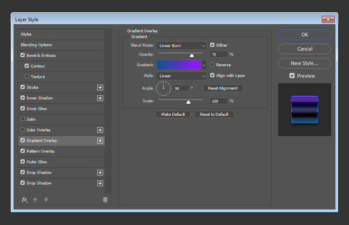Toggle the Inner Glow checkbox

click(23, 108)
